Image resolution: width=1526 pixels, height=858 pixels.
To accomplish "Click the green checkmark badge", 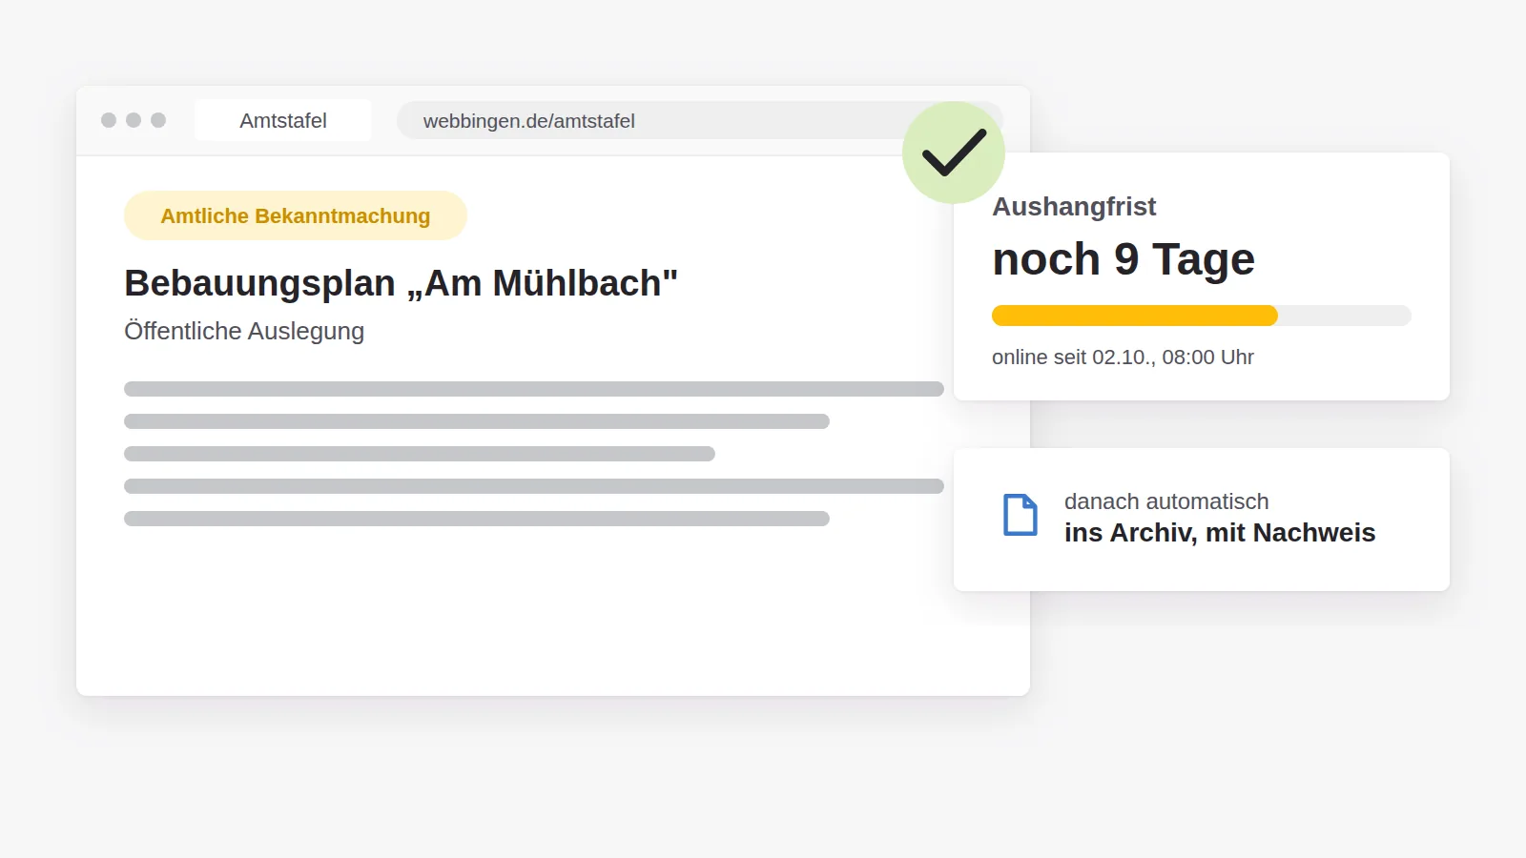I will click(954, 153).
